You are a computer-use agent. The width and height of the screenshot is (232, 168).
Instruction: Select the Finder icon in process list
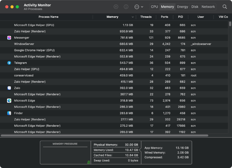(x=9, y=113)
